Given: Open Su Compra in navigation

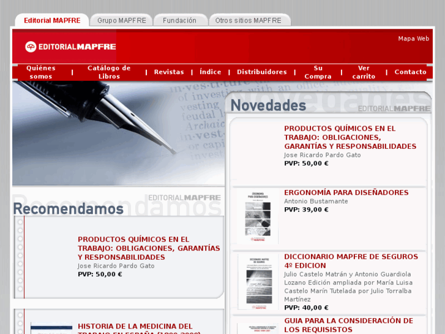Looking at the screenshot, I should pos(318,72).
